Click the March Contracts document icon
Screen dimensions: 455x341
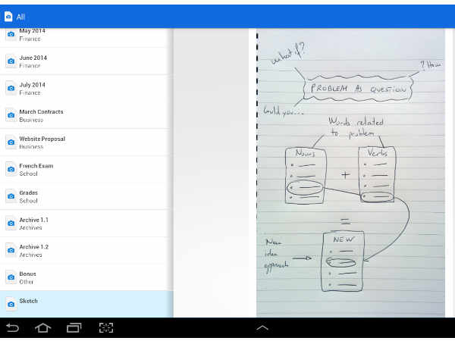11,115
